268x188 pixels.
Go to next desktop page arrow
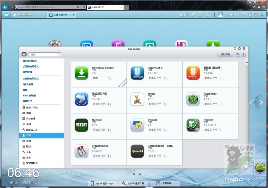(261, 102)
